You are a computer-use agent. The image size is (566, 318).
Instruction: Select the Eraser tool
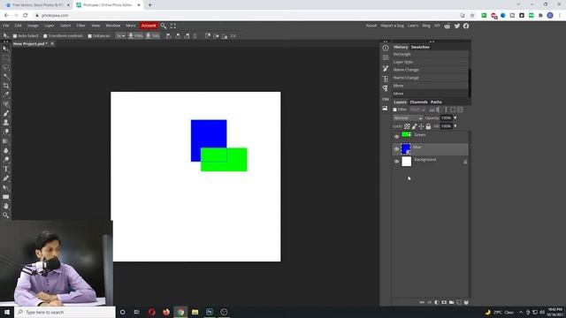pos(6,132)
